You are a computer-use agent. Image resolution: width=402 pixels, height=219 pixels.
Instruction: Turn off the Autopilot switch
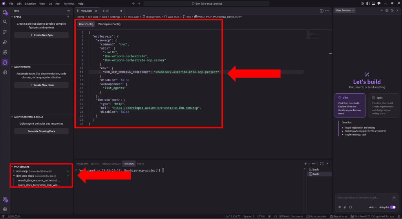393,207
